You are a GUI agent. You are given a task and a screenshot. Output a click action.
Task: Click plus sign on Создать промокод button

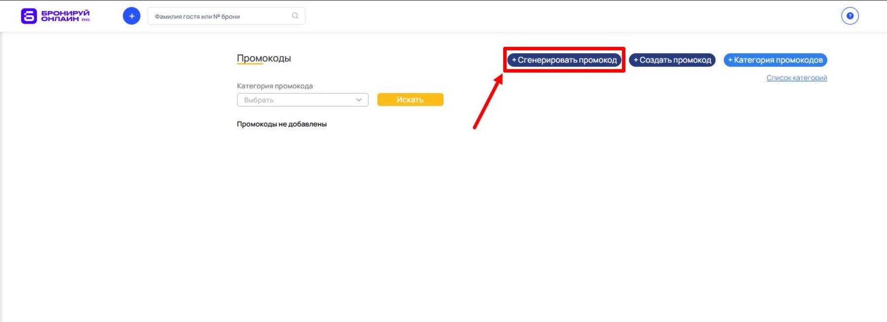pyautogui.click(x=636, y=60)
